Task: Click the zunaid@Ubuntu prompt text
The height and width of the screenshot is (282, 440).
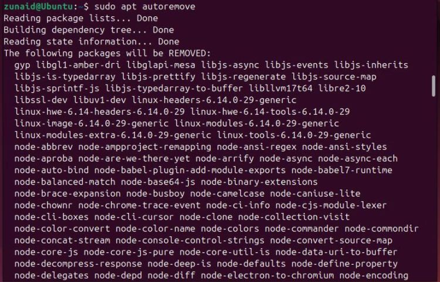Action: click(x=39, y=6)
